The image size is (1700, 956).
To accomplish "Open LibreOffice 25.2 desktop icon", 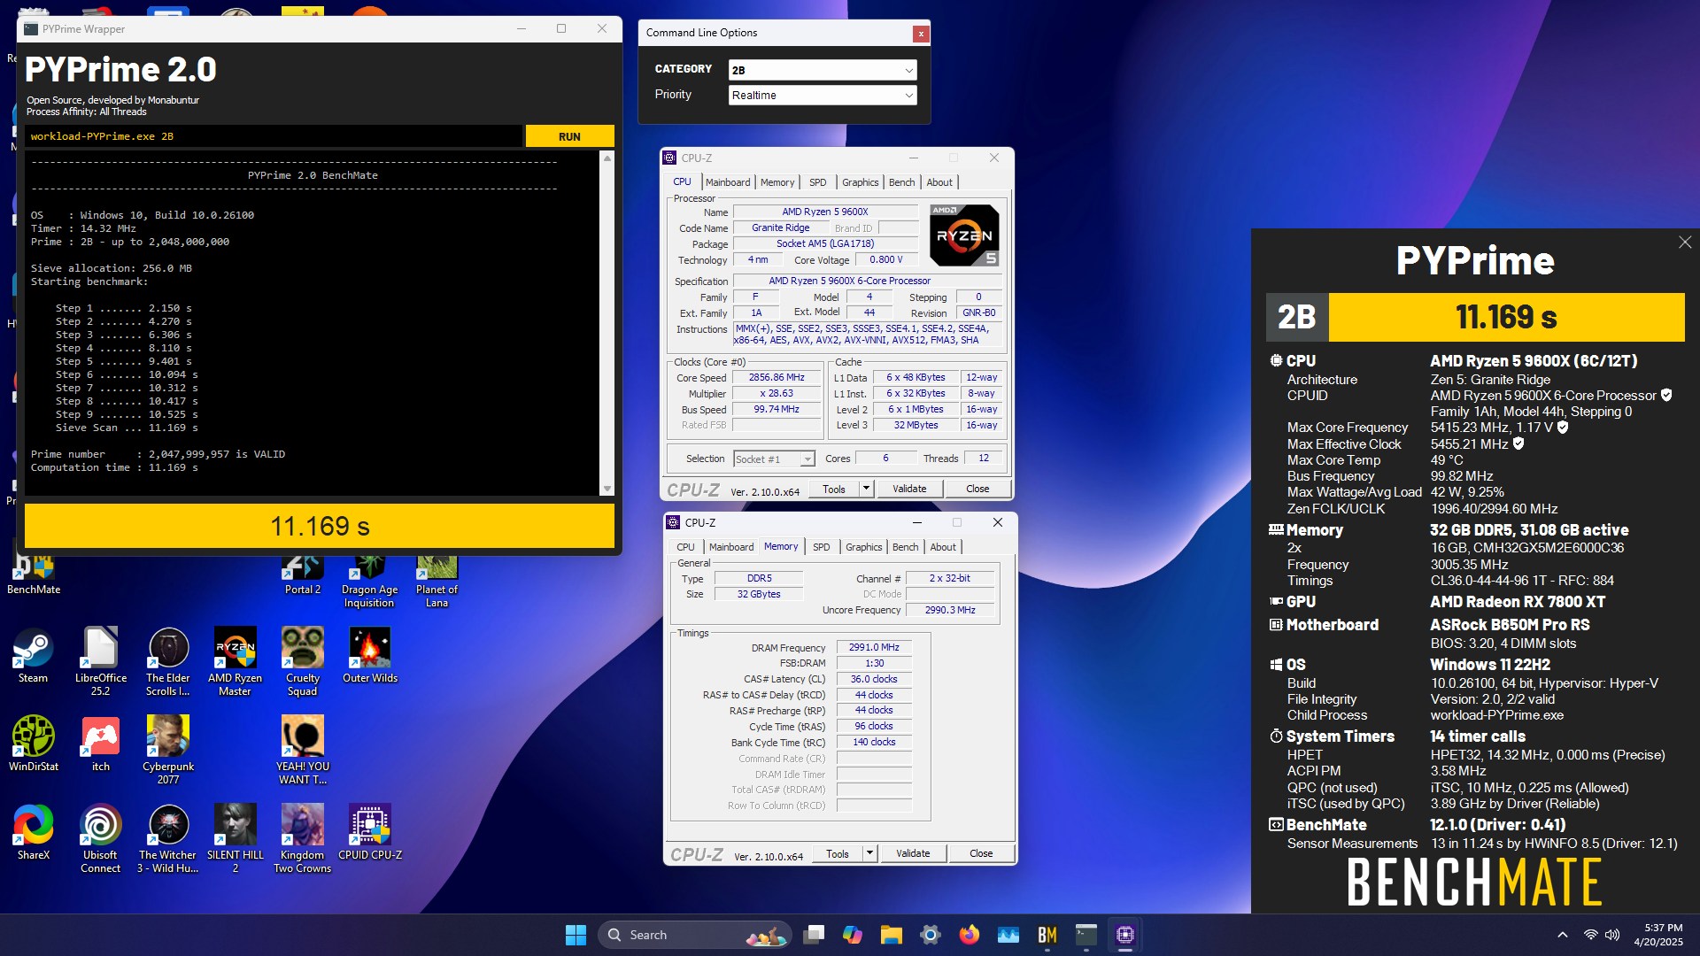I will tap(100, 661).
